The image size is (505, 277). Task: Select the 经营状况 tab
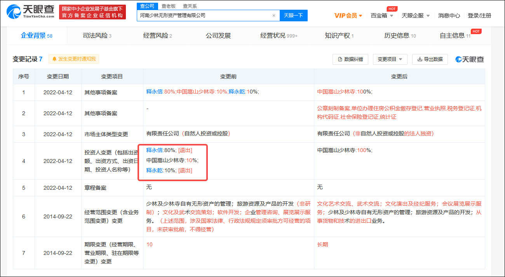[x=279, y=36]
